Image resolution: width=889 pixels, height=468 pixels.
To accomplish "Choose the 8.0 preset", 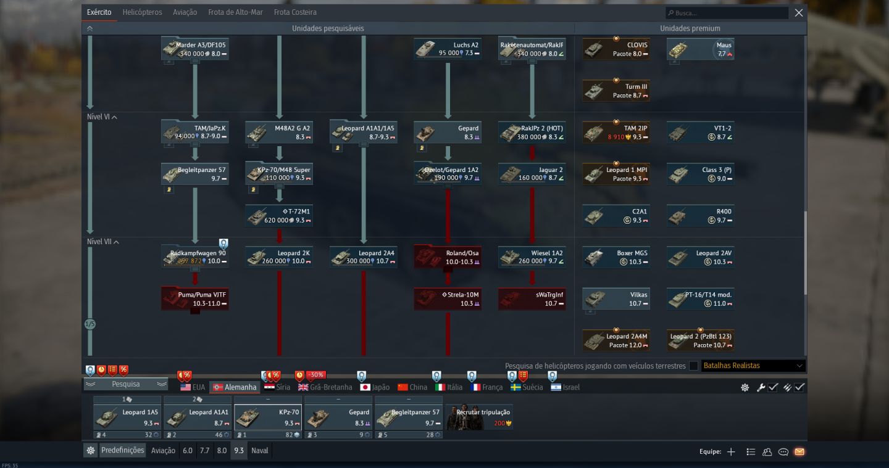I will coord(222,451).
